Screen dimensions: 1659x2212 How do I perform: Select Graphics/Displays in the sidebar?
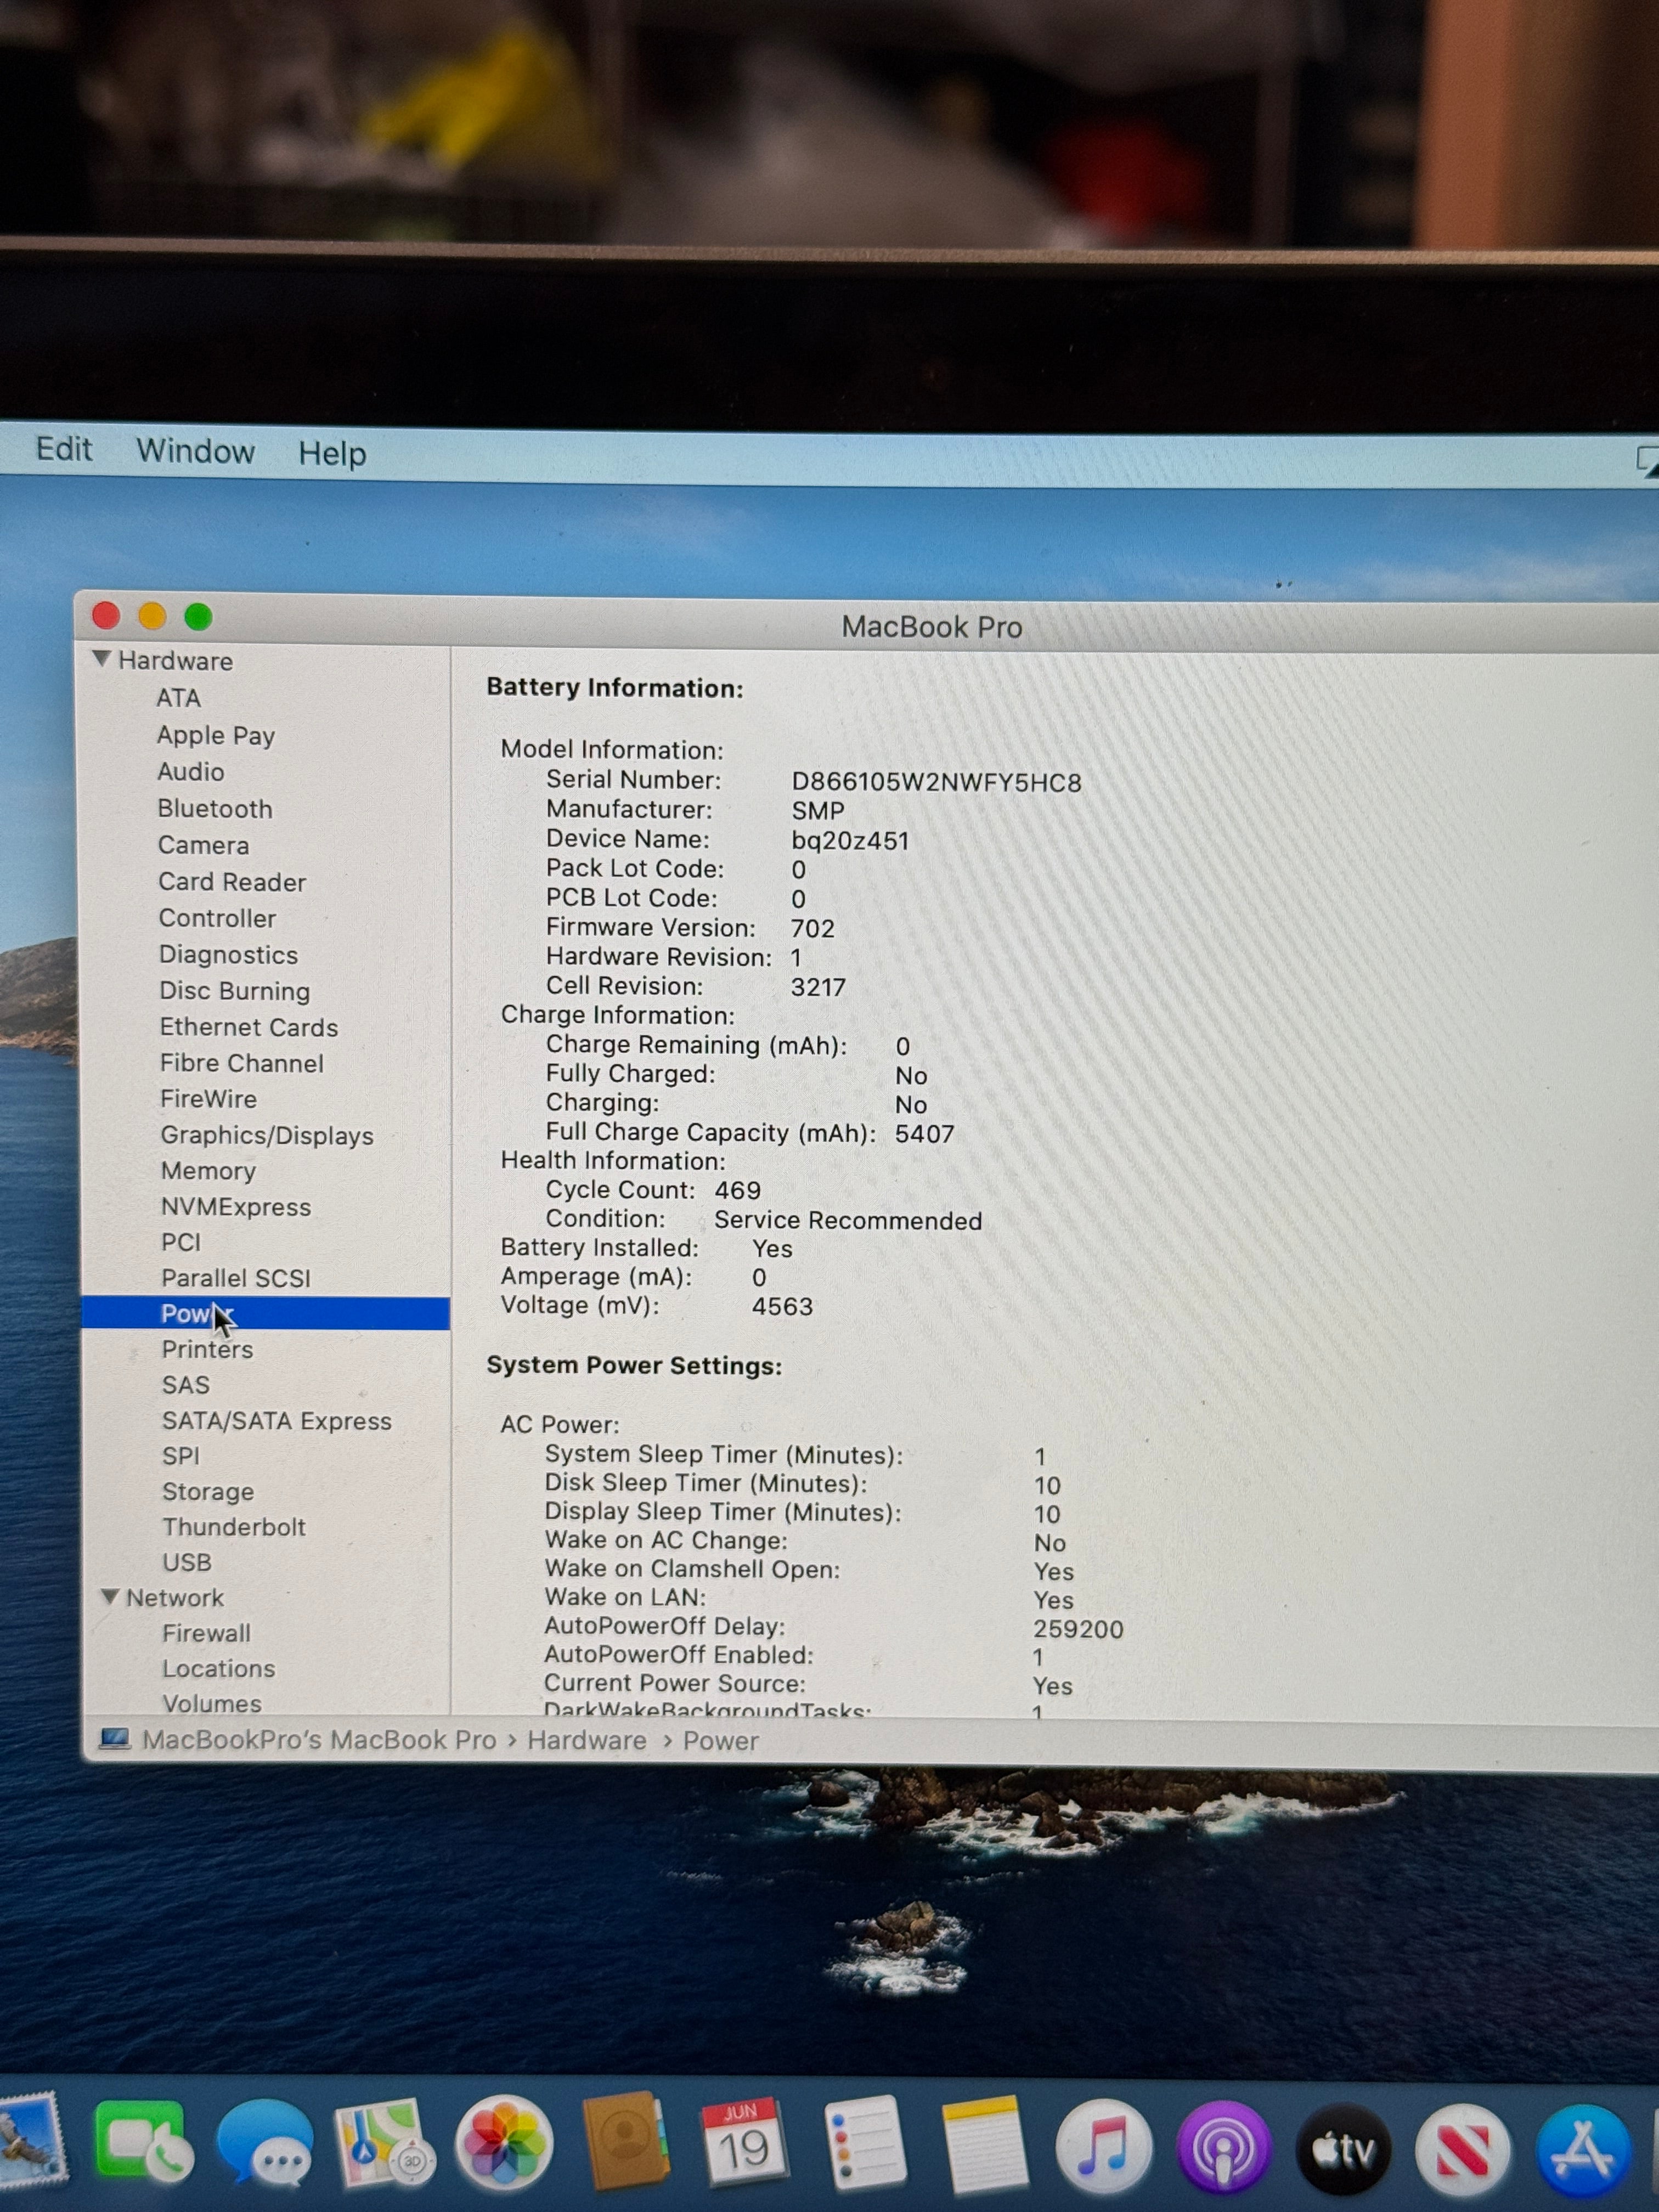click(x=267, y=1135)
